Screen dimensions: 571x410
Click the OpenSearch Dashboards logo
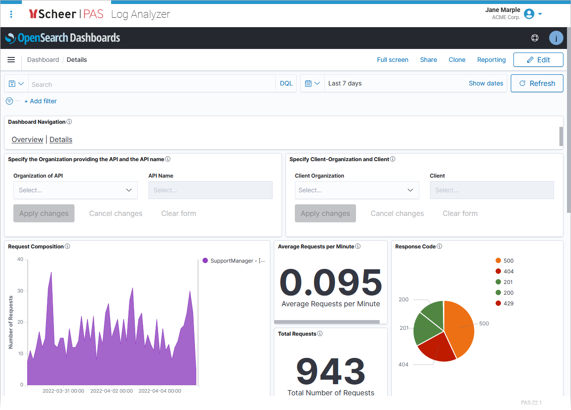point(63,38)
